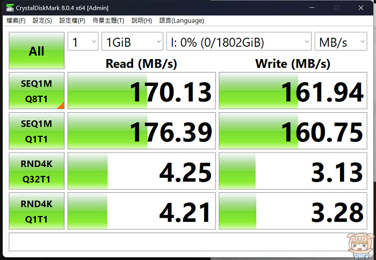Open the 設定檔(P) menu
Viewport: 376px width, 260px height.
coord(72,20)
